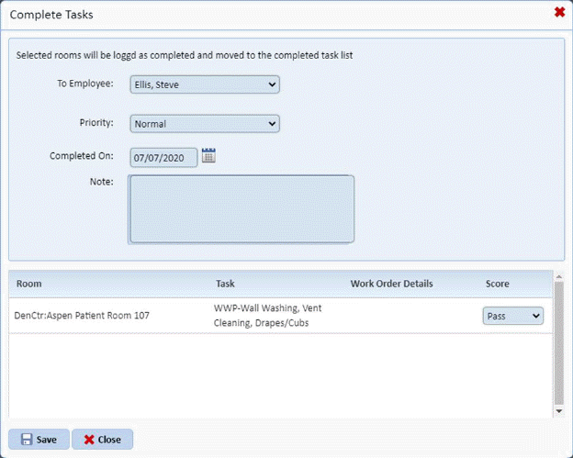Expand the Priority dropdown
573x458 pixels.
[204, 123]
